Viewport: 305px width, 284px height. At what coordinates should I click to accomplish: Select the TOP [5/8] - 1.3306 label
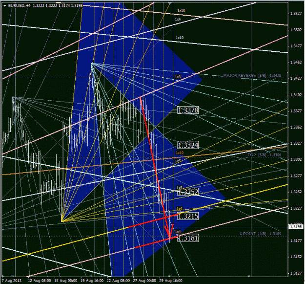[264, 155]
